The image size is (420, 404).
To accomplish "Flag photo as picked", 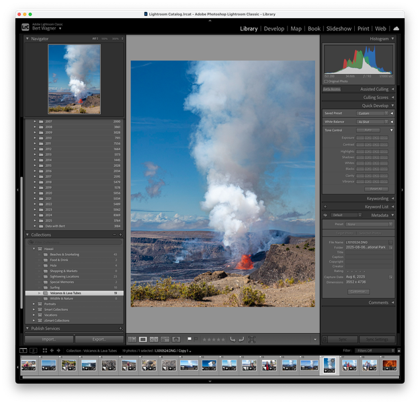I will pyautogui.click(x=190, y=339).
